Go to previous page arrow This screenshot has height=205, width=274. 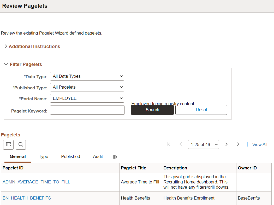point(181,144)
